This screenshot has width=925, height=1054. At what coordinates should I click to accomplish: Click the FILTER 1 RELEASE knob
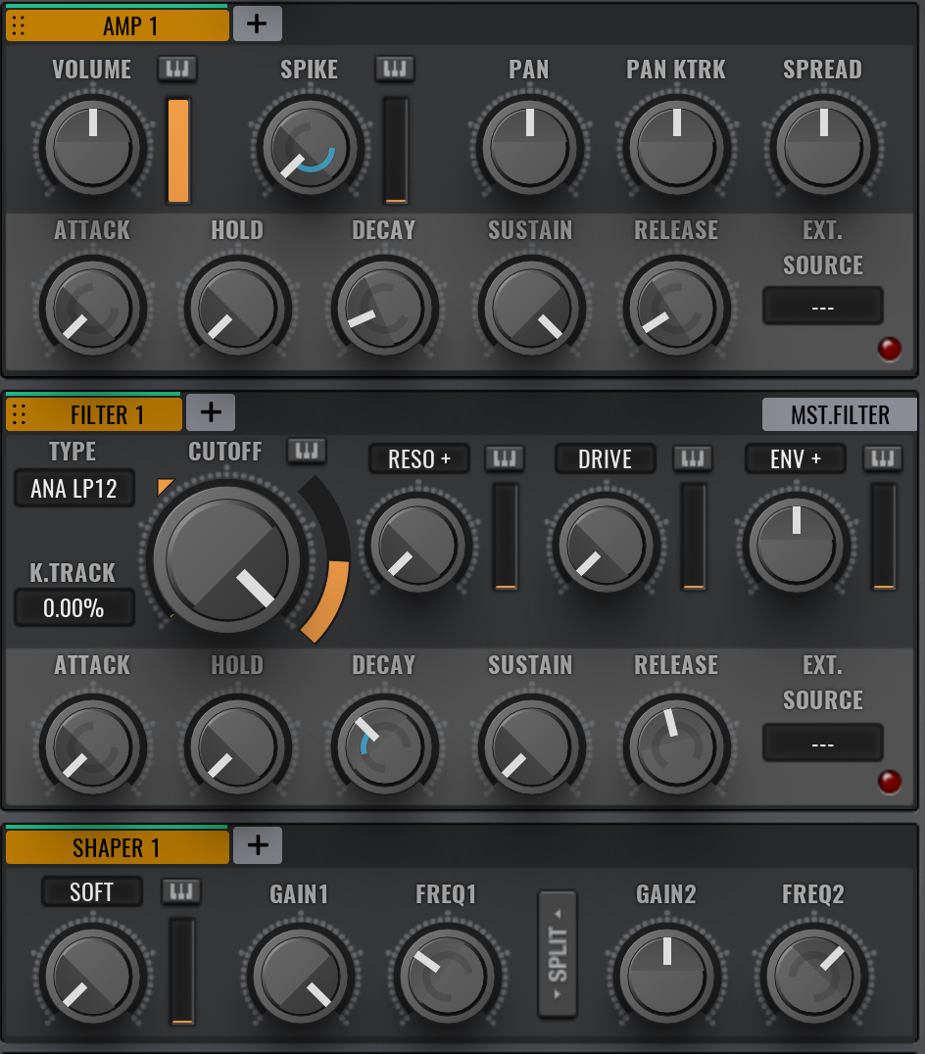[x=676, y=746]
